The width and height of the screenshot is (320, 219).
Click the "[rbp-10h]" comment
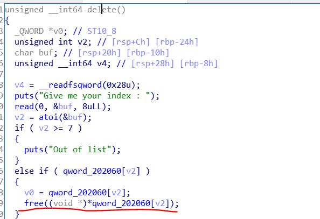(148, 53)
